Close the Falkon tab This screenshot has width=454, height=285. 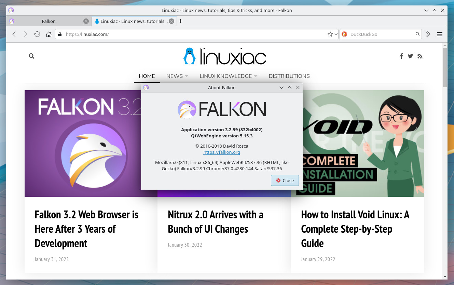pyautogui.click(x=86, y=21)
